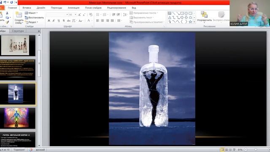Click the Cut scissors icon
The width and height of the screenshot is (270, 152).
click(7, 13)
